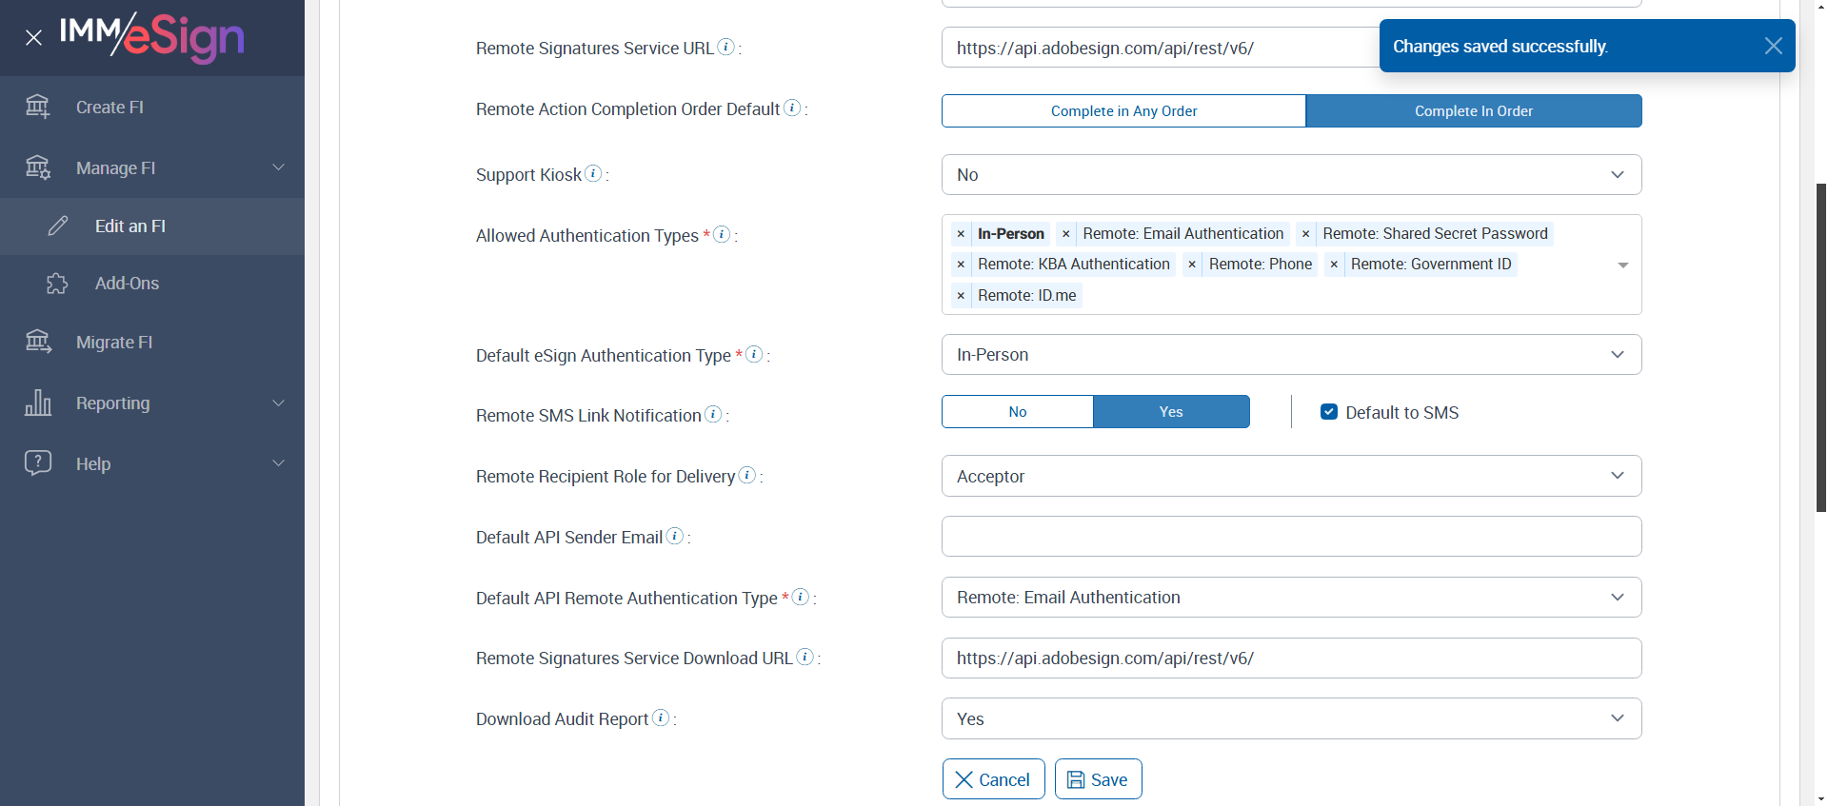Click the Save button
The image size is (1828, 806).
pos(1098,779)
